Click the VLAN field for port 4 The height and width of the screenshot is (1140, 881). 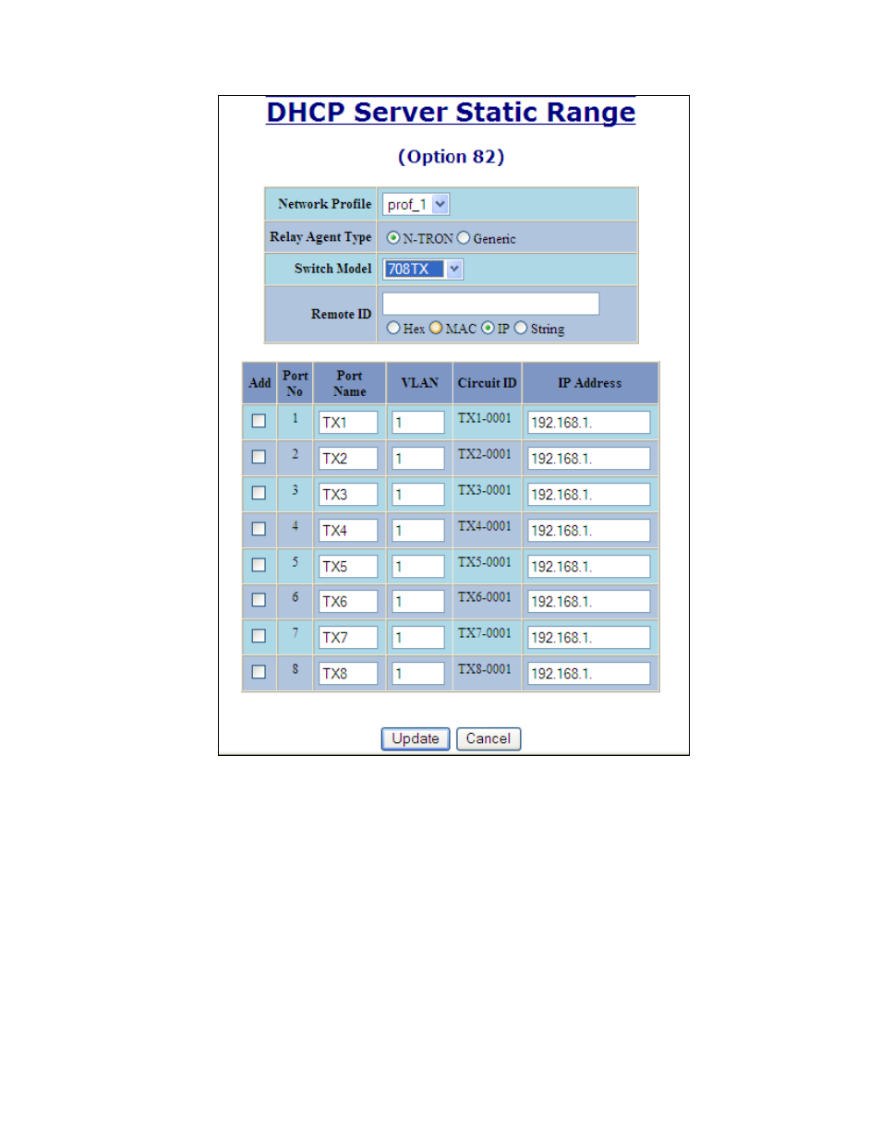click(418, 531)
